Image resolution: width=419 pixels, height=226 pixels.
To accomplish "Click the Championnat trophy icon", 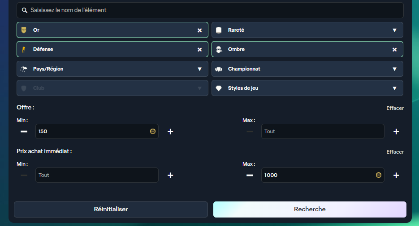I will (219, 69).
